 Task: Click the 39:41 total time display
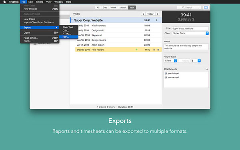tap(186, 15)
